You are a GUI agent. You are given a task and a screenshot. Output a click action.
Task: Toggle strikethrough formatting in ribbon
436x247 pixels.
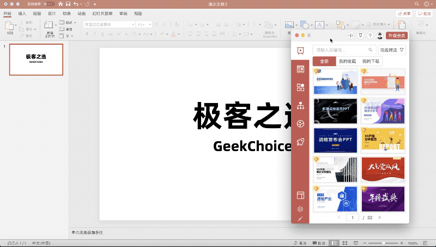click(x=111, y=34)
